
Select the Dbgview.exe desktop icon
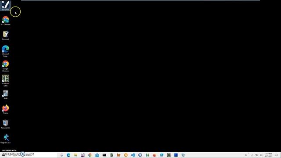(x=5, y=139)
